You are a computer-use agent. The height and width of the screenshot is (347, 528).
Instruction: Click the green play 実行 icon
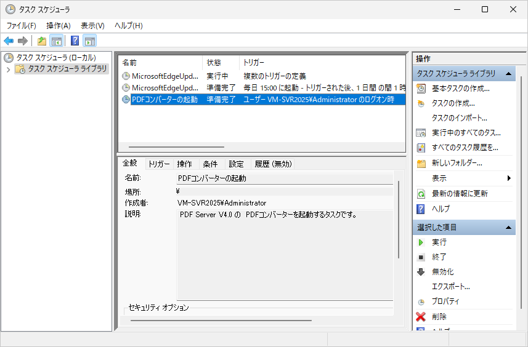click(421, 242)
